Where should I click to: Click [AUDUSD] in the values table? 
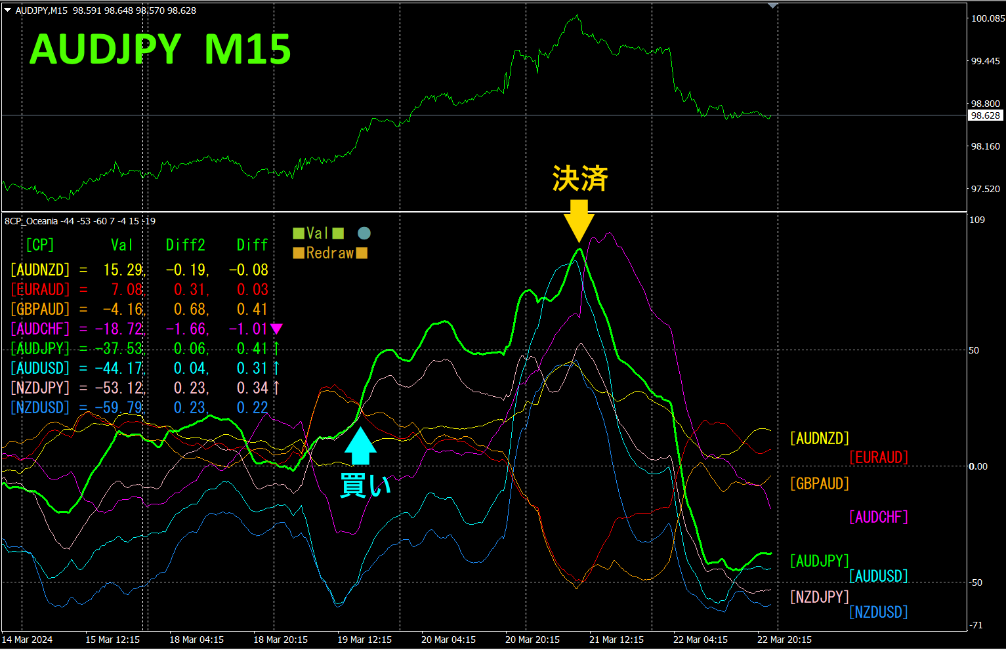pyautogui.click(x=40, y=368)
